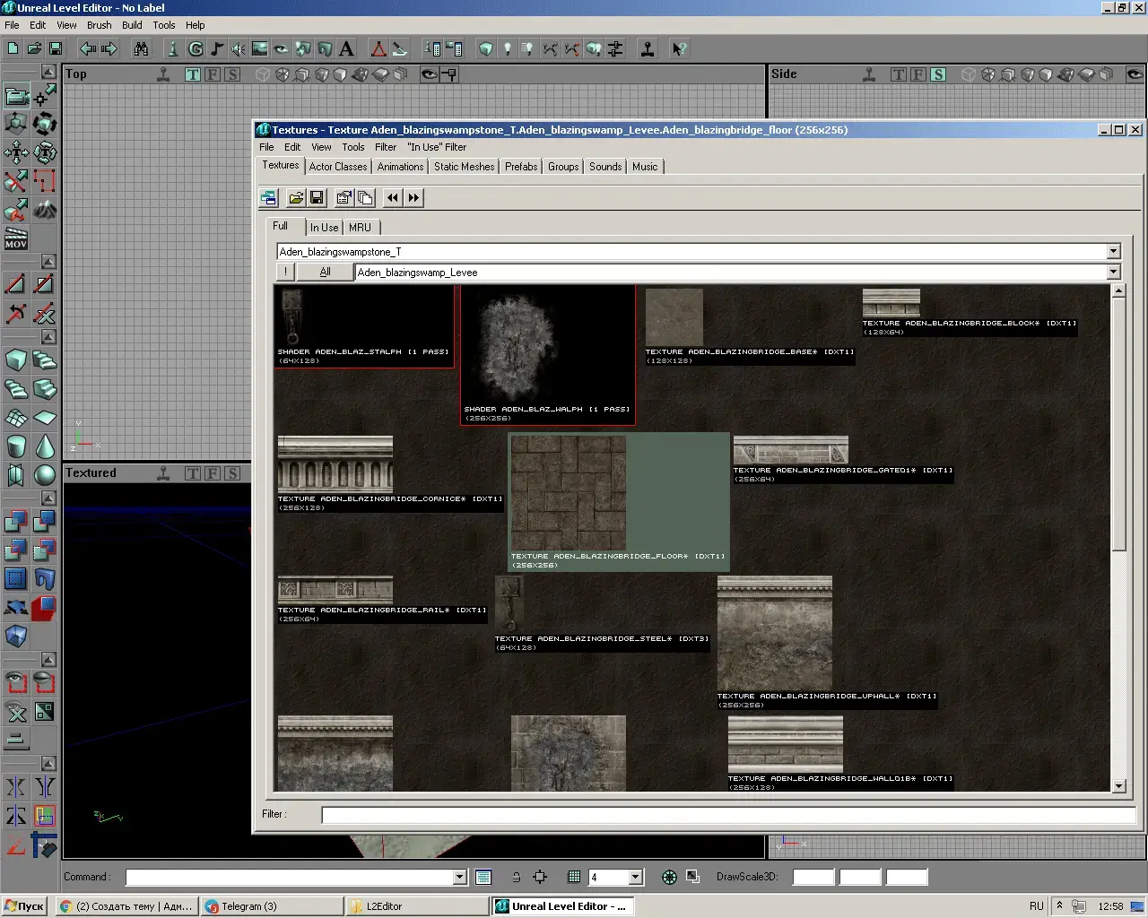
Task: Click the exclamation mark button
Action: point(285,272)
